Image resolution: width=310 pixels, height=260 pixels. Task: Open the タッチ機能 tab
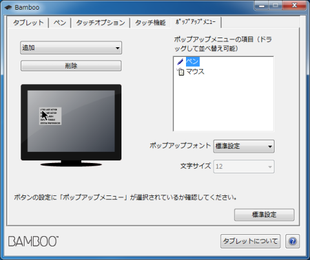(150, 23)
